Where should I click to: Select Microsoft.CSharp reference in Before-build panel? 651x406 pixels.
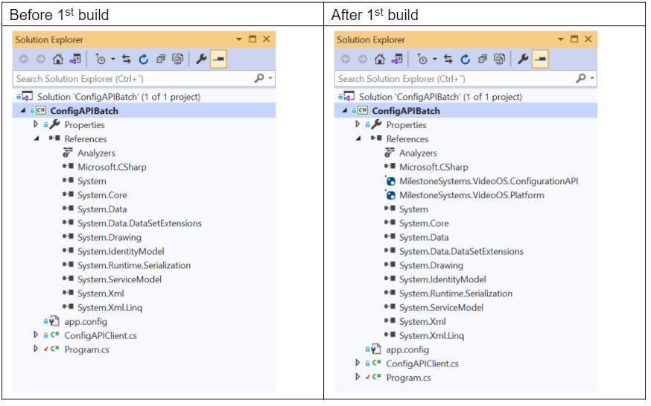[x=112, y=167]
